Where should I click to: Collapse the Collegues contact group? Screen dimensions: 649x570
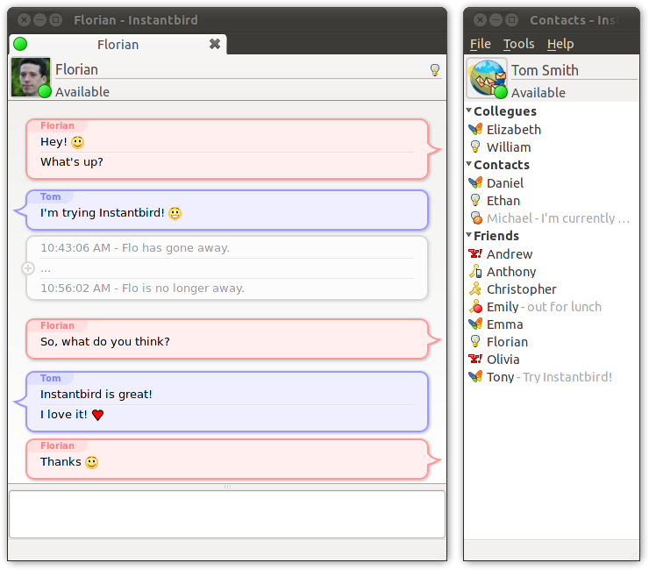[469, 110]
